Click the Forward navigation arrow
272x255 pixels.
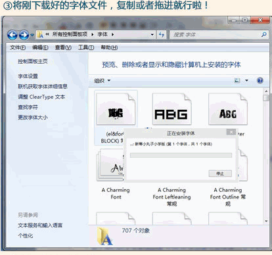[24, 35]
